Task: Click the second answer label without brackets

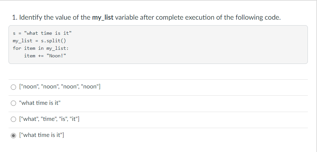Action: [40, 103]
